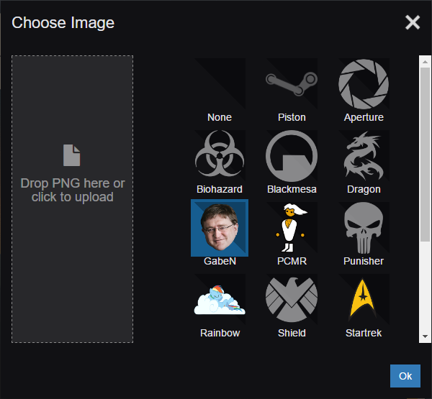Click the file document icon in upload area
The width and height of the screenshot is (432, 399).
click(71, 155)
